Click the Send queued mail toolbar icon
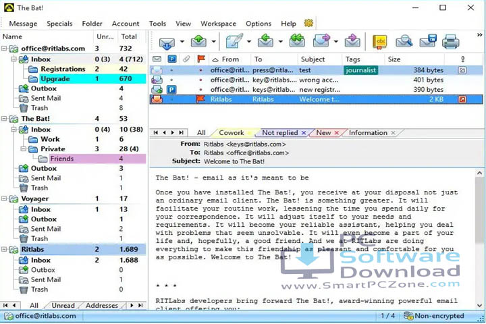The height and width of the screenshot is (324, 486). click(198, 41)
